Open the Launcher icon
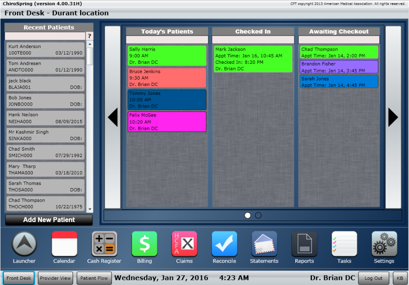This screenshot has width=409, height=285. pyautogui.click(x=24, y=244)
